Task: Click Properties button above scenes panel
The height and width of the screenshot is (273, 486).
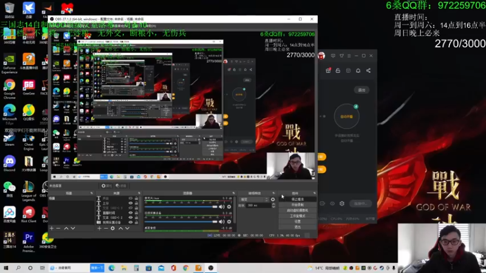Action: coord(107,186)
